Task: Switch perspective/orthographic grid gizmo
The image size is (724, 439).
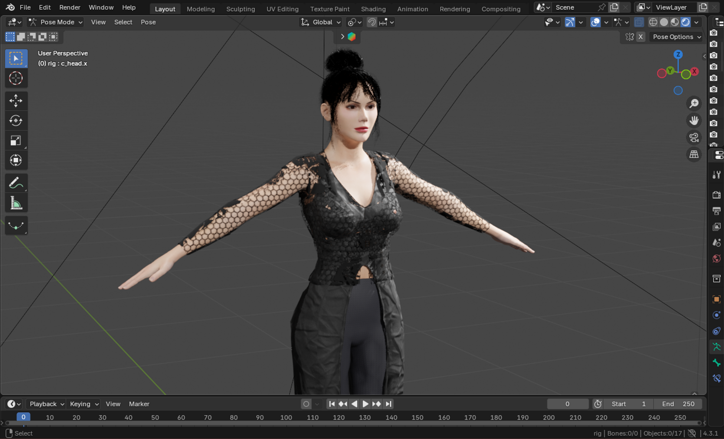Action: coord(694,154)
